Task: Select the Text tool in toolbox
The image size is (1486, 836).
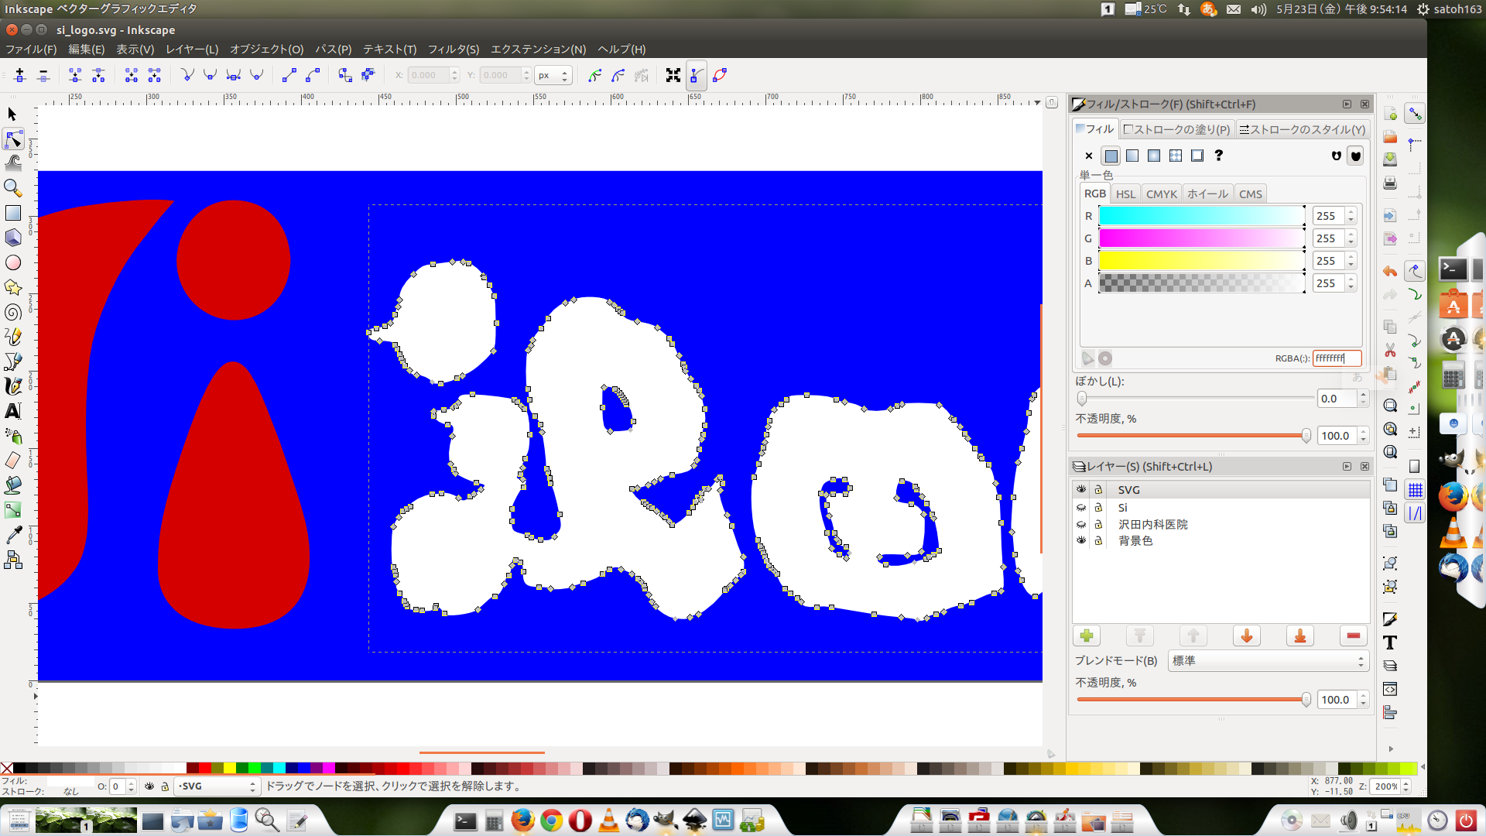Action: [x=13, y=411]
